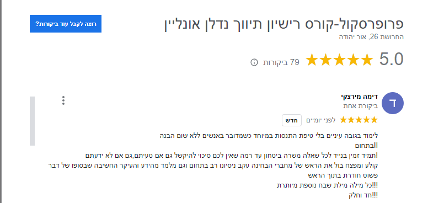Click the 'ביקורת אחת' reviewer count text
This screenshot has width=428, height=203.
360,106
